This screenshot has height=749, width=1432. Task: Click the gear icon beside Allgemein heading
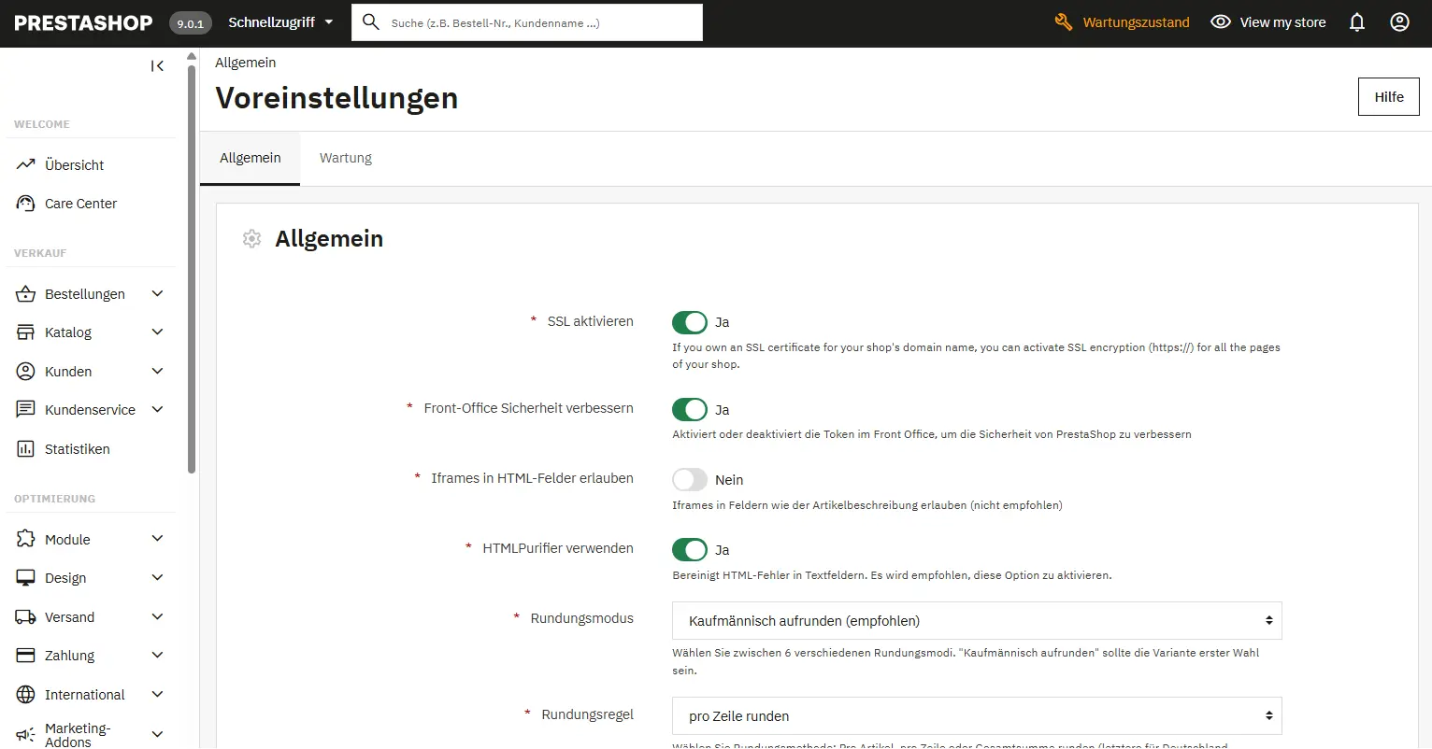pos(251,239)
